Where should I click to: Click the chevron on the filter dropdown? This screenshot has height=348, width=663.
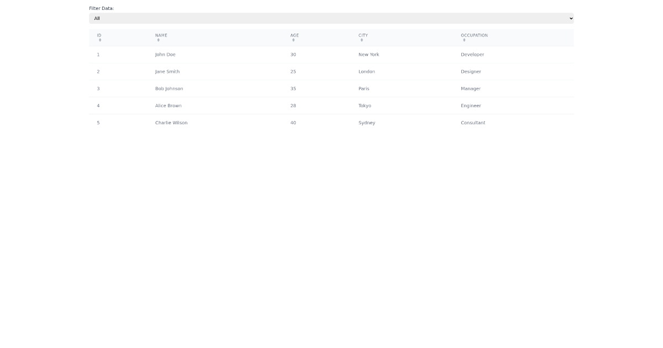click(570, 18)
